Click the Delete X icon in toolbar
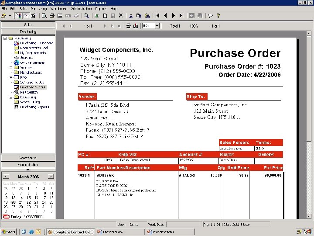314x236 pixels. click(x=121, y=16)
